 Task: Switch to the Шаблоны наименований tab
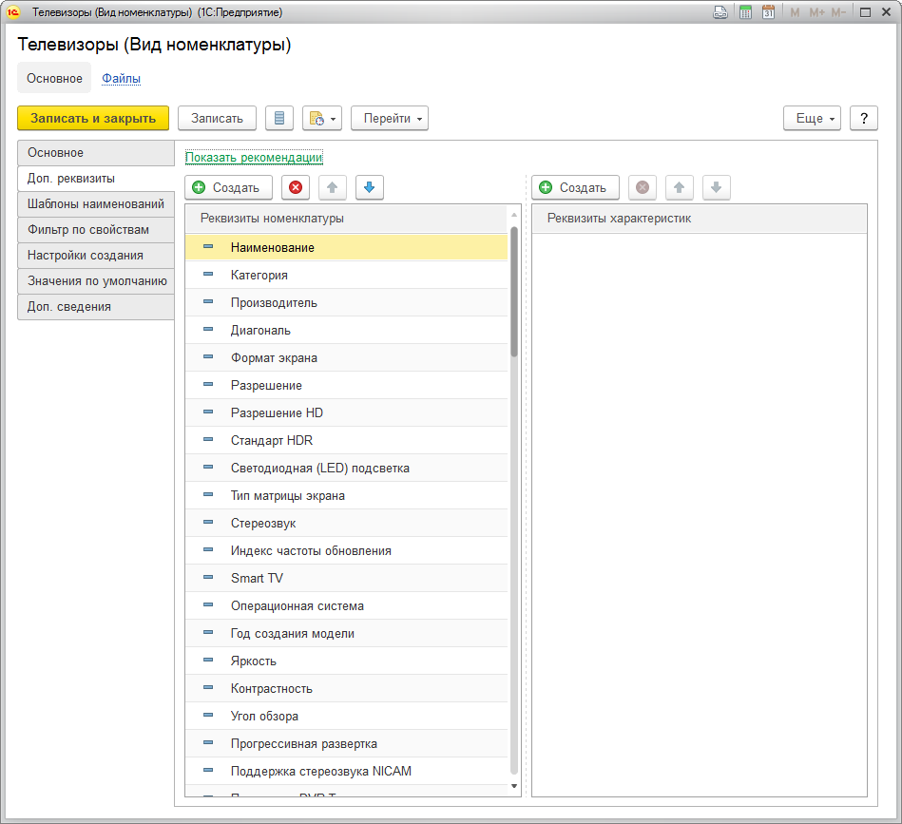(96, 204)
